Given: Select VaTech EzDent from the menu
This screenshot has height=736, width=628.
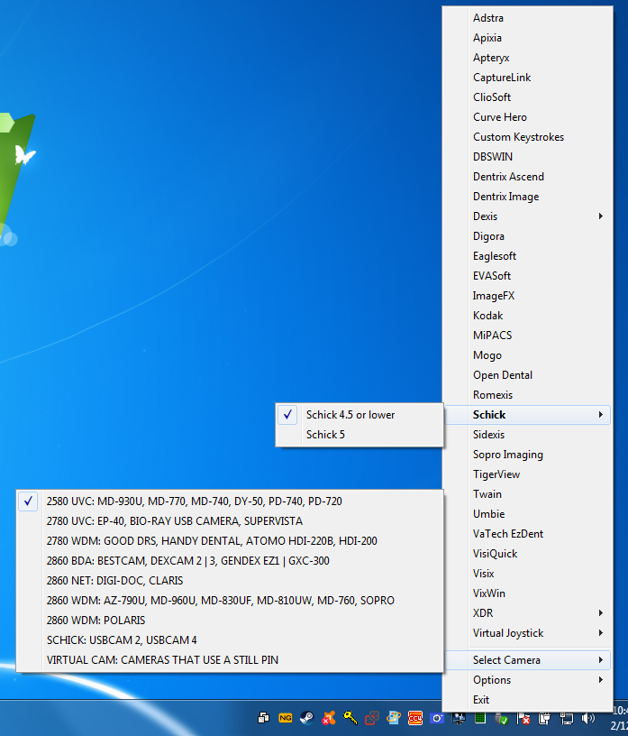Looking at the screenshot, I should coord(528,534).
